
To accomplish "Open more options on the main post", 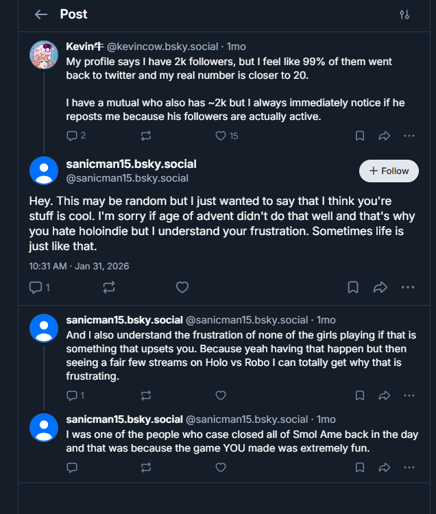I will (408, 287).
